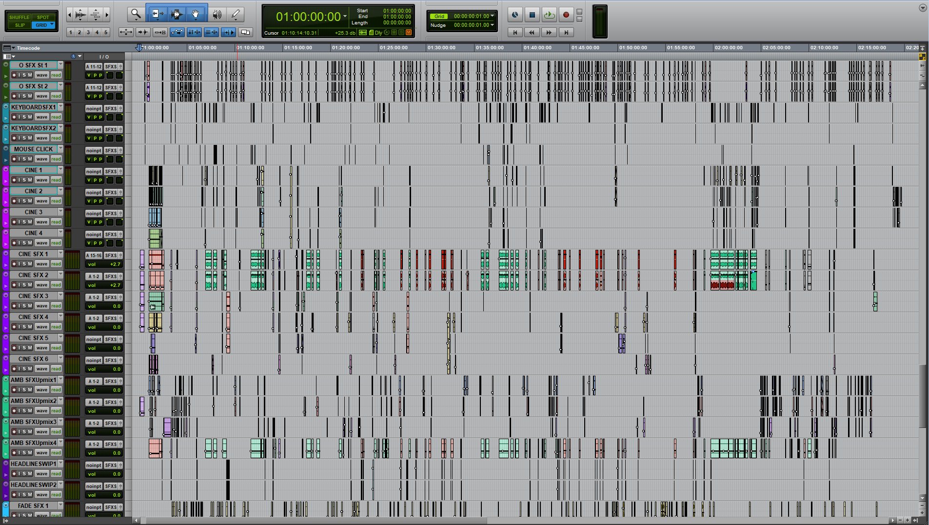Screen dimensions: 929x525
Task: Select the Grabber hand tool
Action: [x=196, y=15]
